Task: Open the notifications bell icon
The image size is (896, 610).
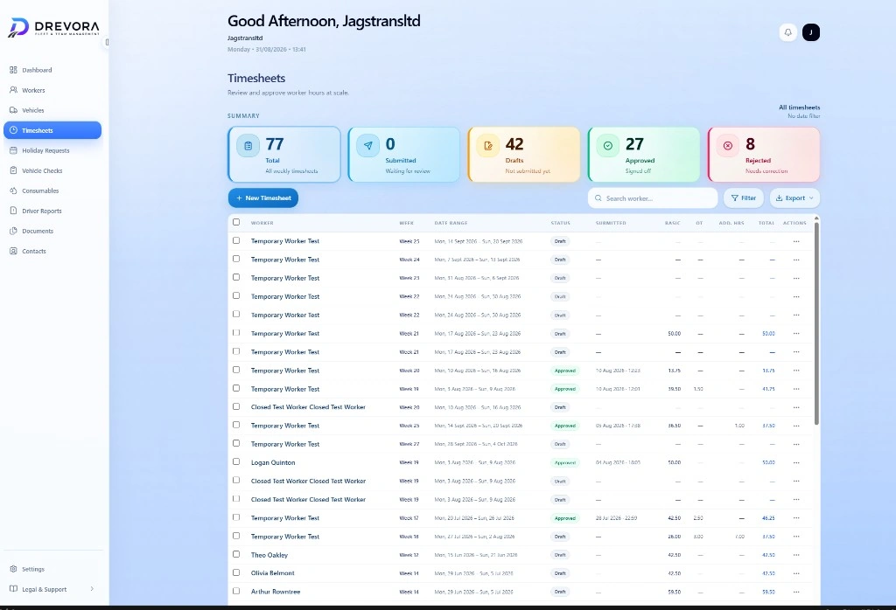Action: point(788,32)
